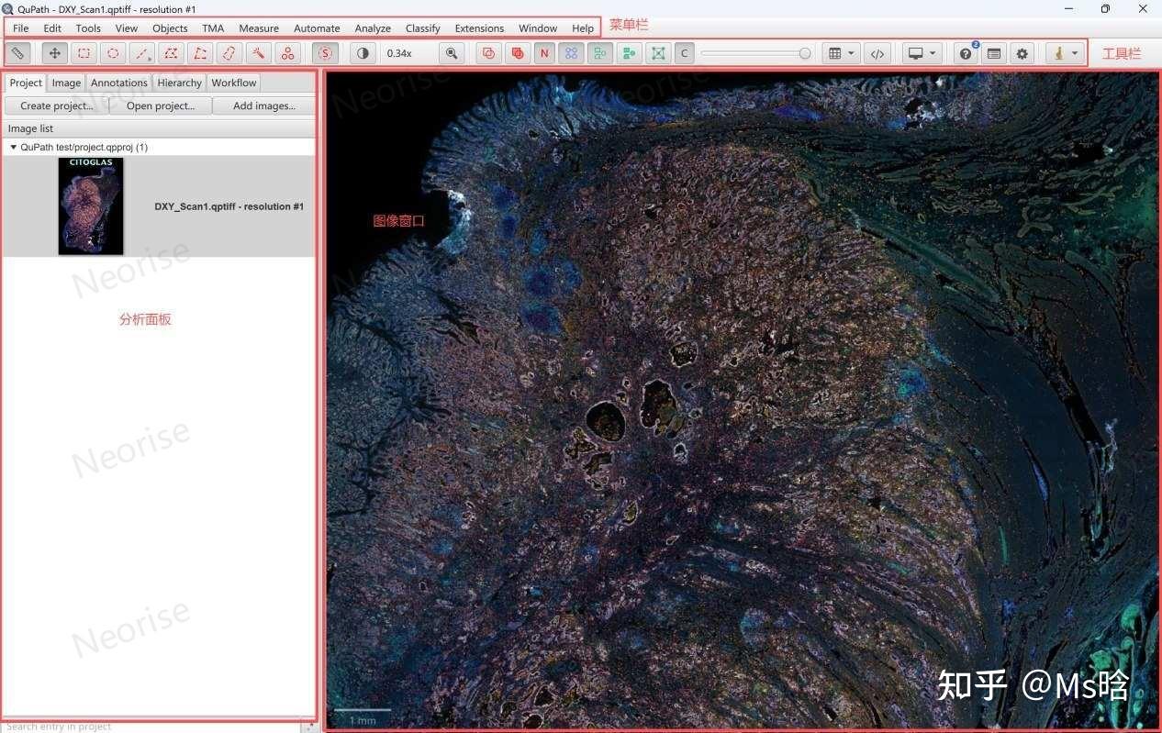Viewport: 1162px width, 733px height.
Task: Open the measurement table dropdown
Action: click(x=841, y=53)
